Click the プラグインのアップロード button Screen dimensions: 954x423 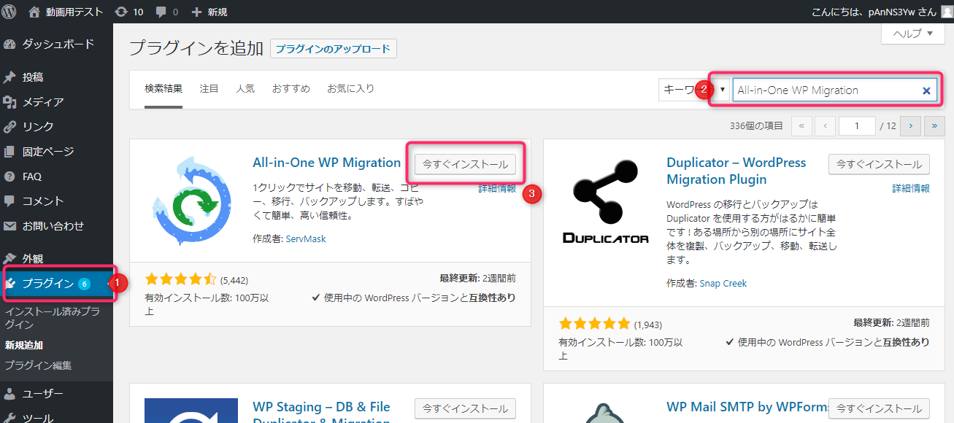click(333, 49)
